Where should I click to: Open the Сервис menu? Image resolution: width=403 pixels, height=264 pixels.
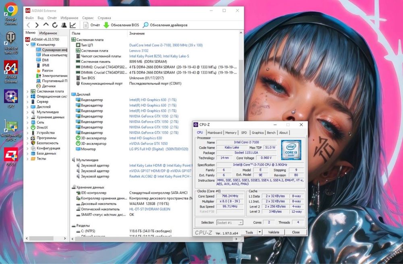point(88,18)
